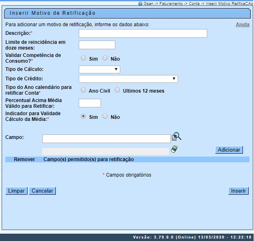The height and width of the screenshot is (241, 254).
Task: Click the magnifier search icon beside Campo
Action: pos(176,136)
